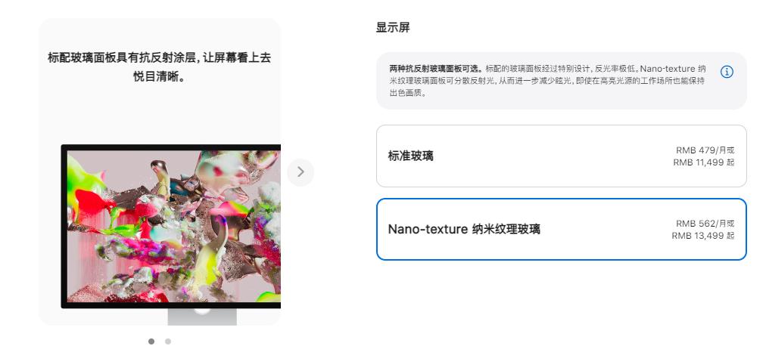This screenshot has width=766, height=346.
Task: Advance gallery with the right chevron arrow
Action: click(300, 172)
